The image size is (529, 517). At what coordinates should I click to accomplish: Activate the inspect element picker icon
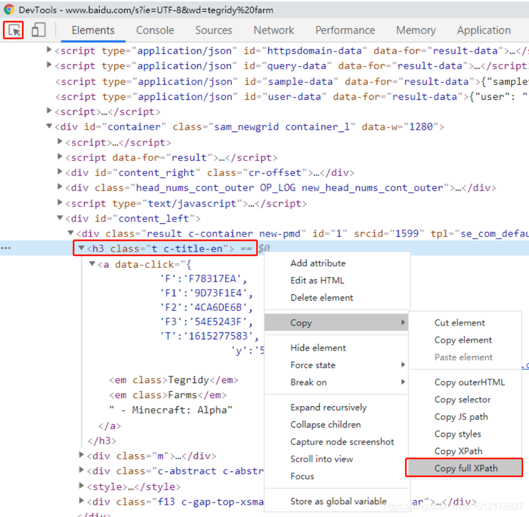14,31
